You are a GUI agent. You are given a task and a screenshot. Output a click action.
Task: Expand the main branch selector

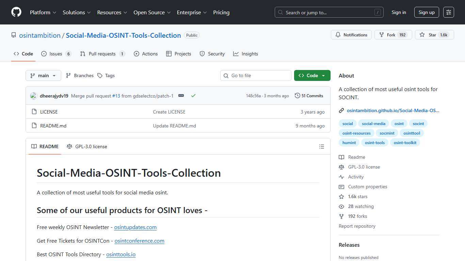[x=43, y=75]
